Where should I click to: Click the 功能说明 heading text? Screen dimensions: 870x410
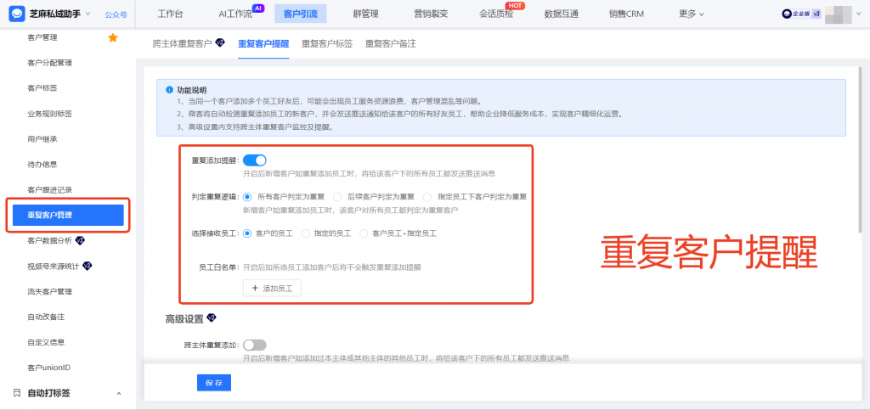point(191,90)
